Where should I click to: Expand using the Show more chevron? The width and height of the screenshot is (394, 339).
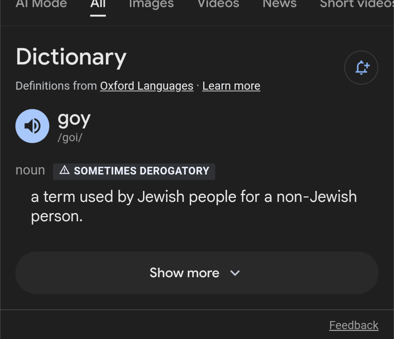point(235,273)
